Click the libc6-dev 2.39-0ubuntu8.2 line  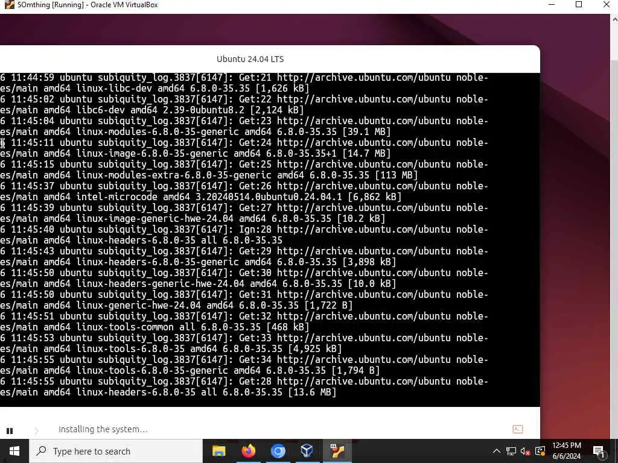(x=151, y=110)
